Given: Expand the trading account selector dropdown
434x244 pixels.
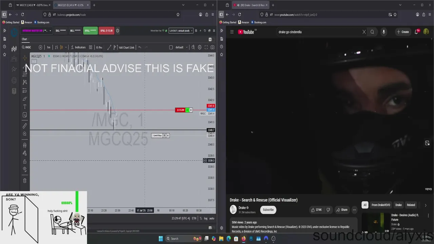Looking at the screenshot, I should point(50,31).
